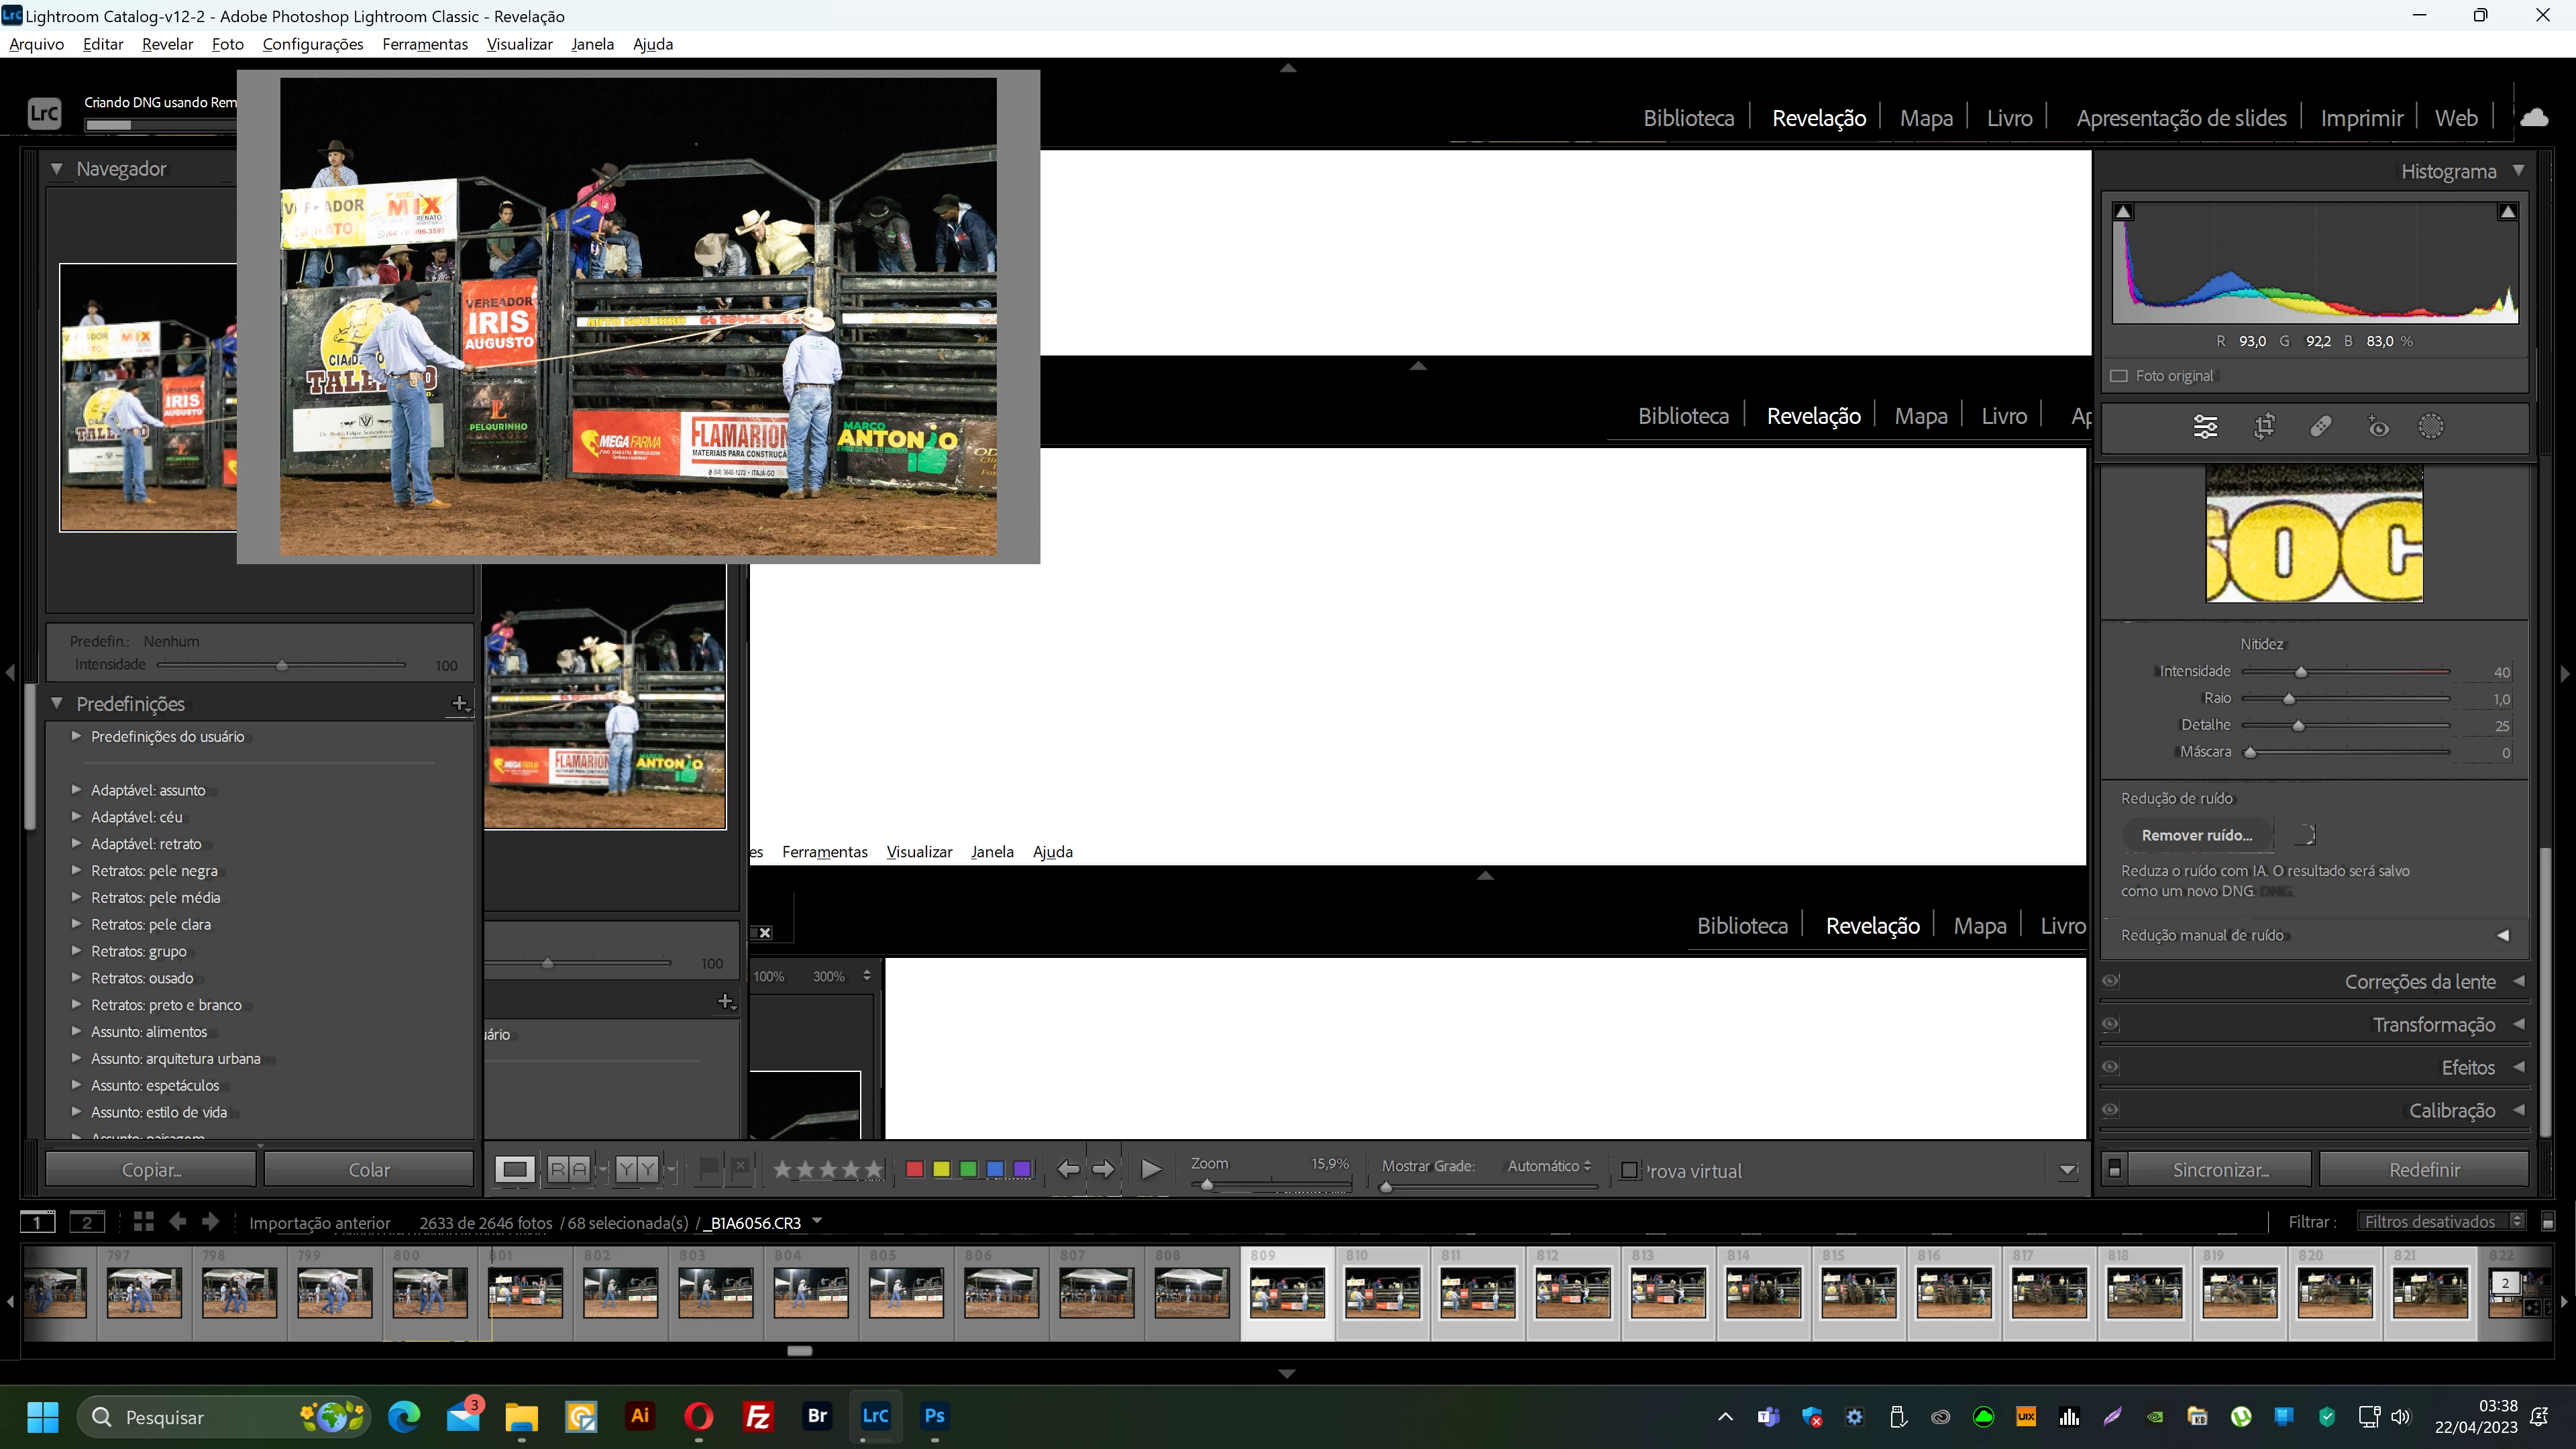
Task: Open Photoshop from the taskbar
Action: [x=934, y=1416]
